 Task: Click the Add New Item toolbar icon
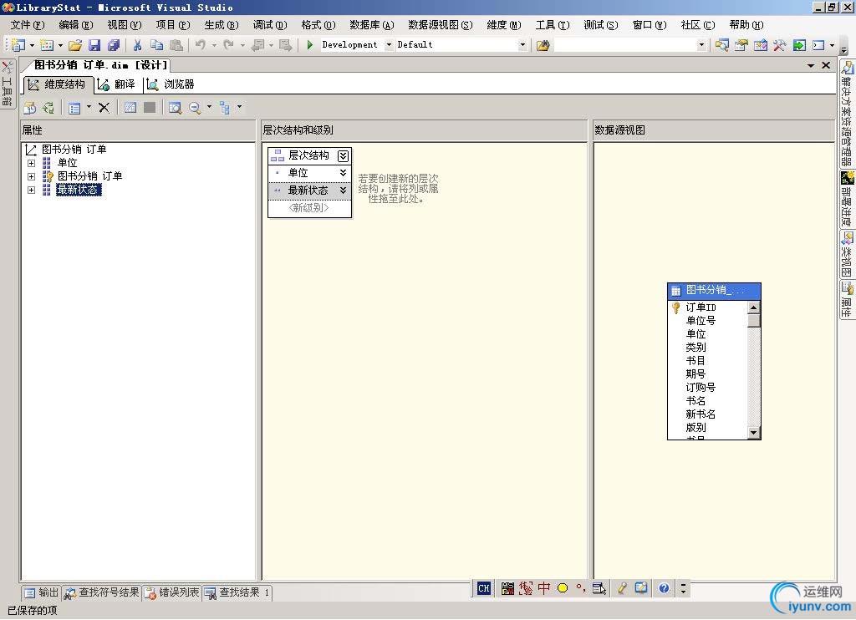click(47, 45)
